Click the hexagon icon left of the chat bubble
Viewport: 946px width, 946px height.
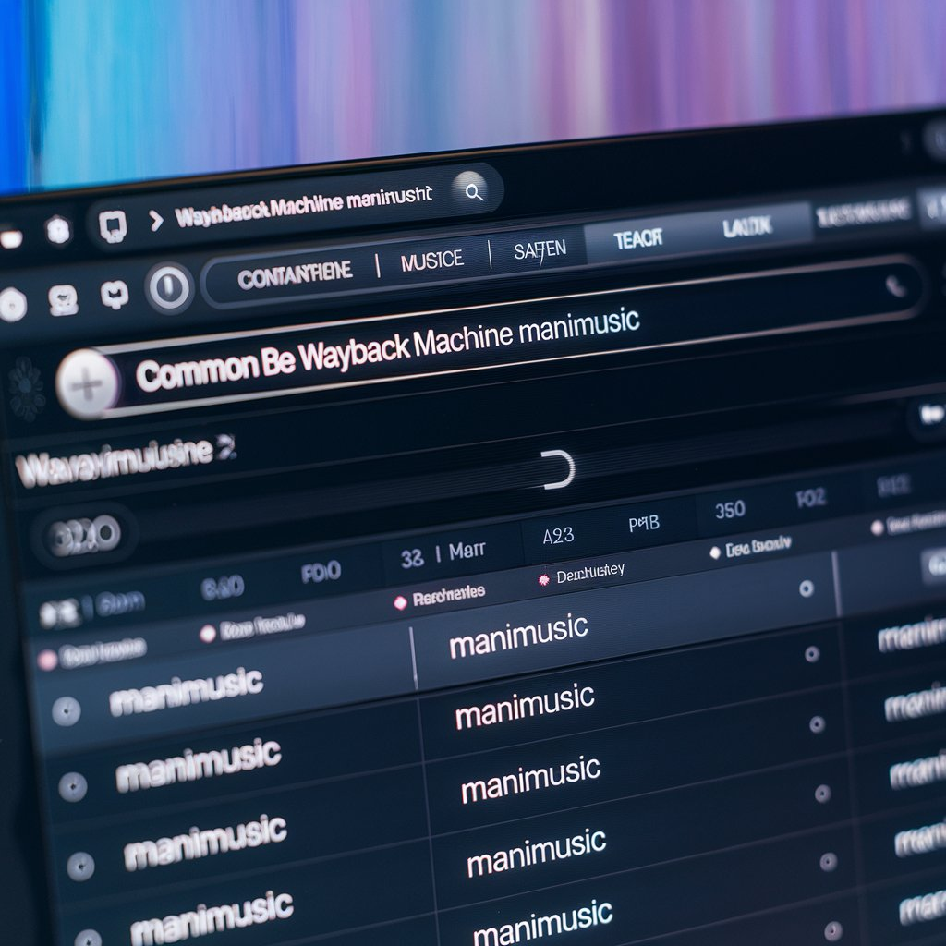click(58, 230)
